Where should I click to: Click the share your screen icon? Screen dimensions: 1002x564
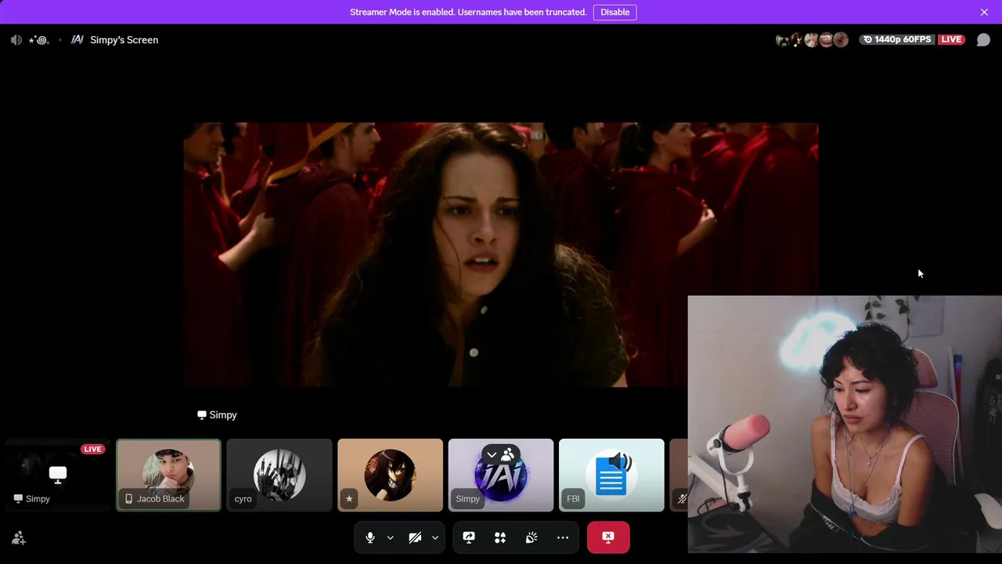pyautogui.click(x=469, y=537)
